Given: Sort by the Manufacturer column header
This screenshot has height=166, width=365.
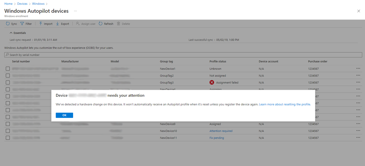Looking at the screenshot, I should coord(70,61).
